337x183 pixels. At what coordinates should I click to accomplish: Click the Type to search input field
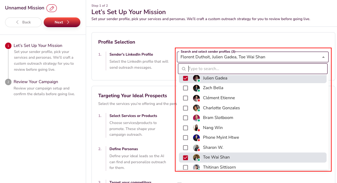click(x=256, y=69)
